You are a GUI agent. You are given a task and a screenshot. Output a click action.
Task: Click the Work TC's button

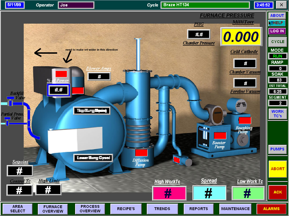pos(277,114)
